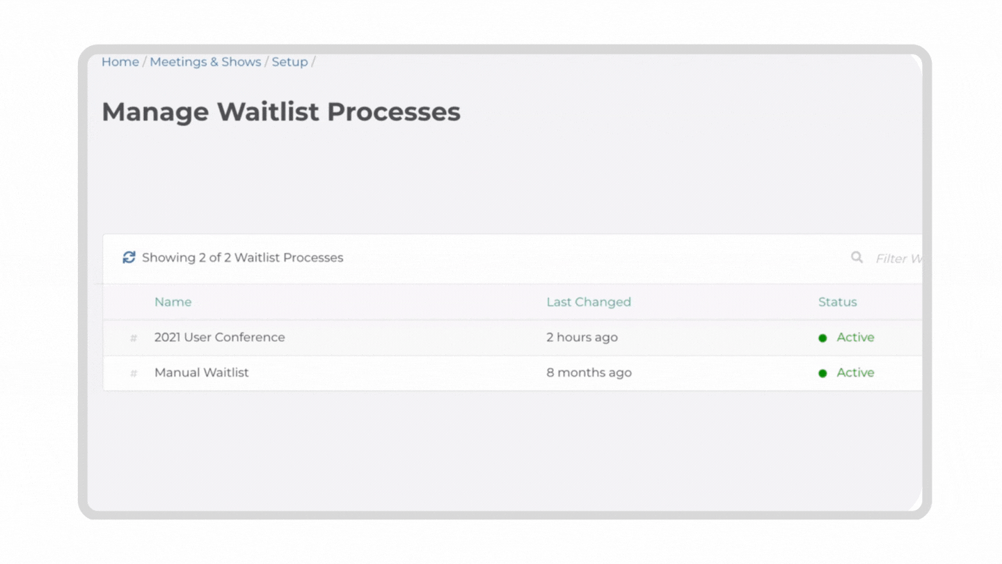Click green status dot for 2021 User Conference
The height and width of the screenshot is (564, 1002).
click(x=822, y=338)
